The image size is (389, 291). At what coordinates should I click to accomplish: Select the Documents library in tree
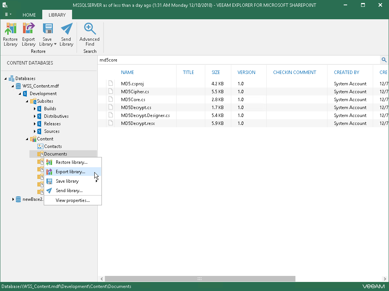(55, 154)
